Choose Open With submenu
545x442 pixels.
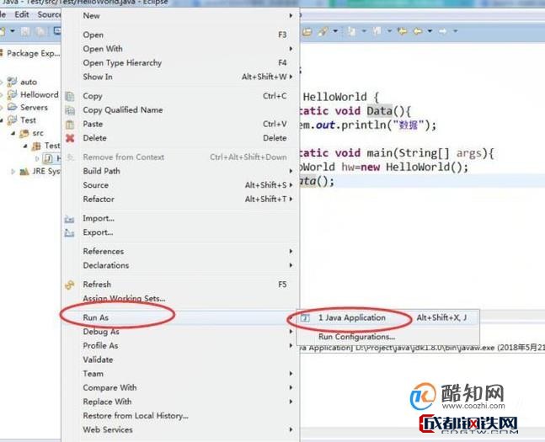pyautogui.click(x=181, y=49)
